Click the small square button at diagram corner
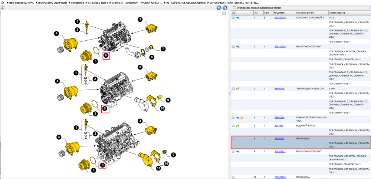 pyautogui.click(x=224, y=13)
